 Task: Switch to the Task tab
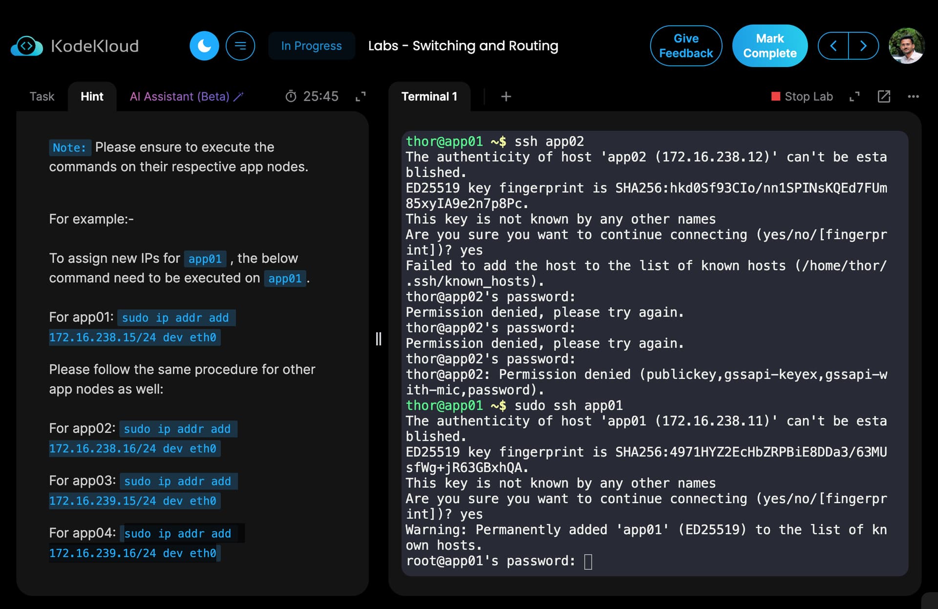42,97
